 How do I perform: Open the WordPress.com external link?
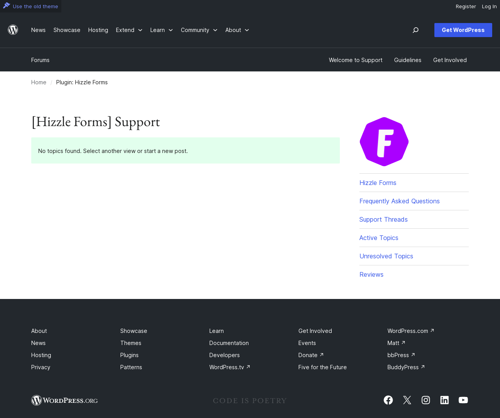coord(411,331)
